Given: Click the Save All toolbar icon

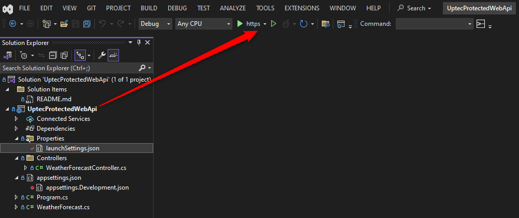Looking at the screenshot, I should (87, 24).
